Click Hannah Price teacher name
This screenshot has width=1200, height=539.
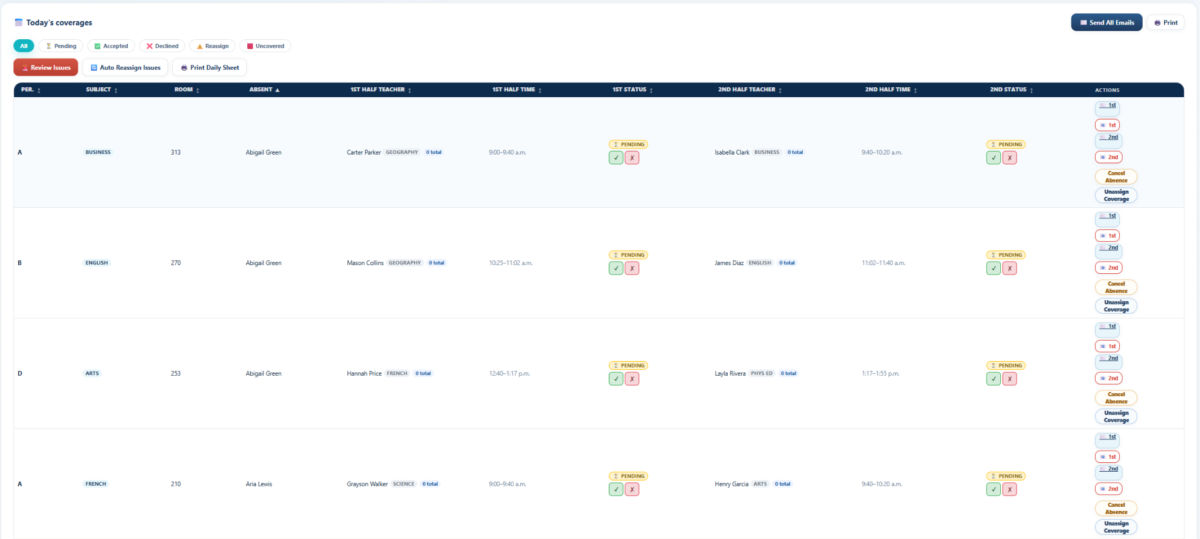(x=364, y=373)
